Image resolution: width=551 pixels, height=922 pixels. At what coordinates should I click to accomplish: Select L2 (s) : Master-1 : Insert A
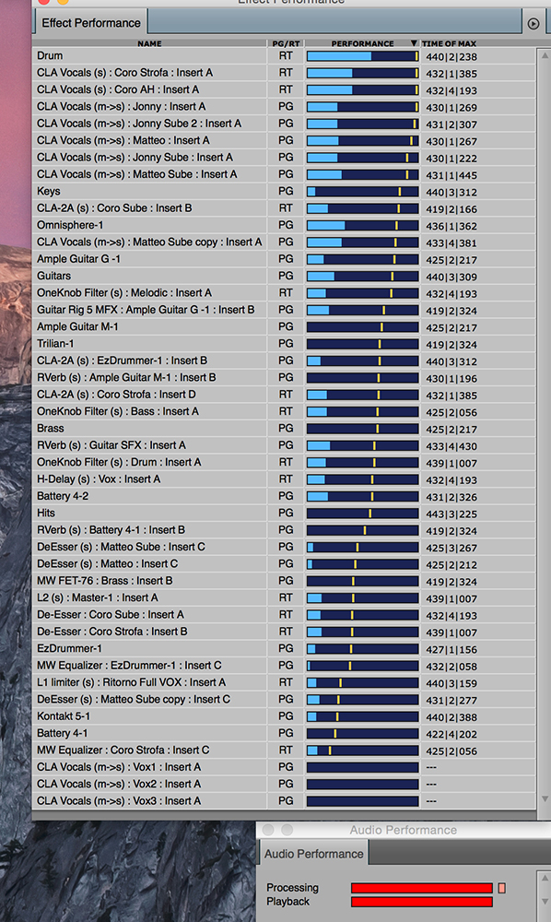point(98,597)
